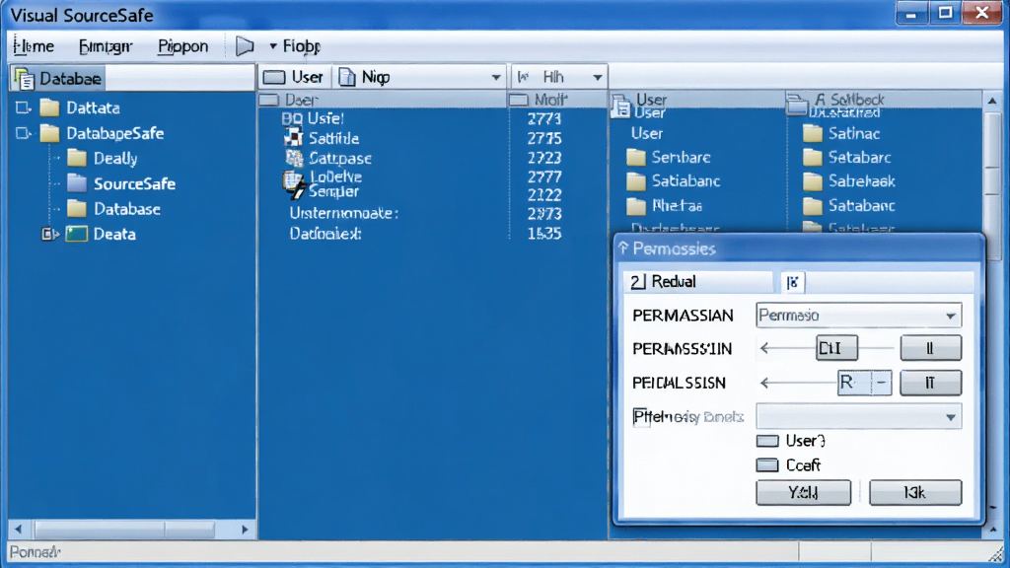Click the green Deata project icon
This screenshot has width=1010, height=568.
pyautogui.click(x=76, y=234)
